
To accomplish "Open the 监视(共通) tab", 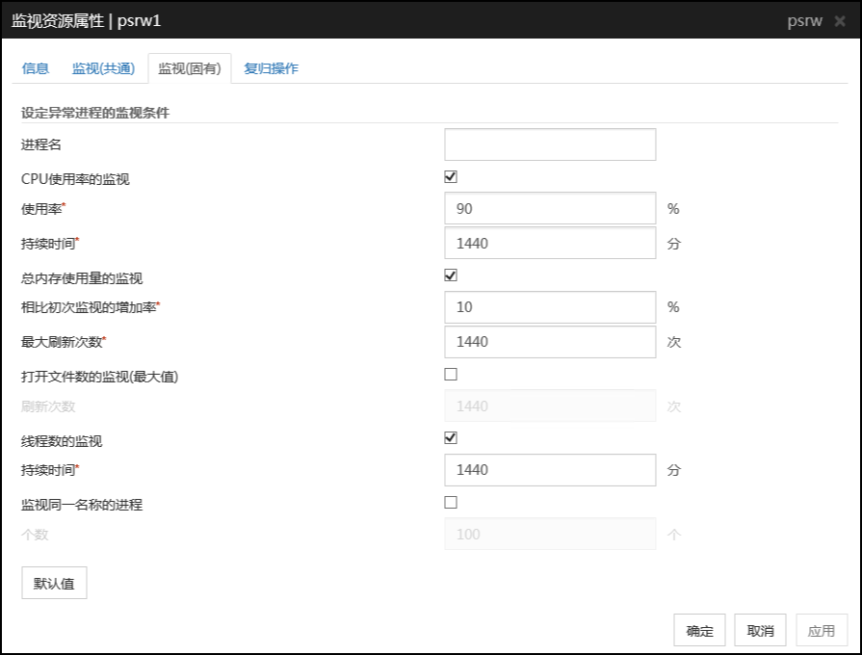I will click(x=103, y=68).
